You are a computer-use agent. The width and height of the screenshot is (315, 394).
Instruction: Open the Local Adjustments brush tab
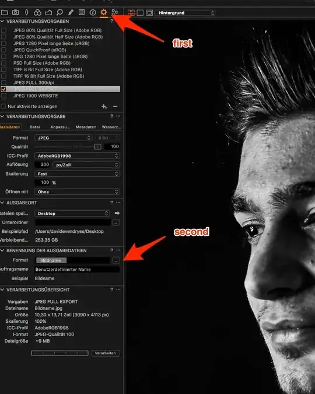point(71,12)
